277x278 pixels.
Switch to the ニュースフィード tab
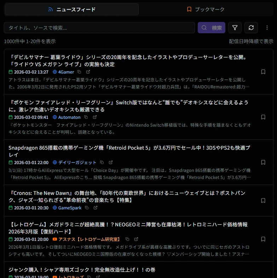pos(72,10)
